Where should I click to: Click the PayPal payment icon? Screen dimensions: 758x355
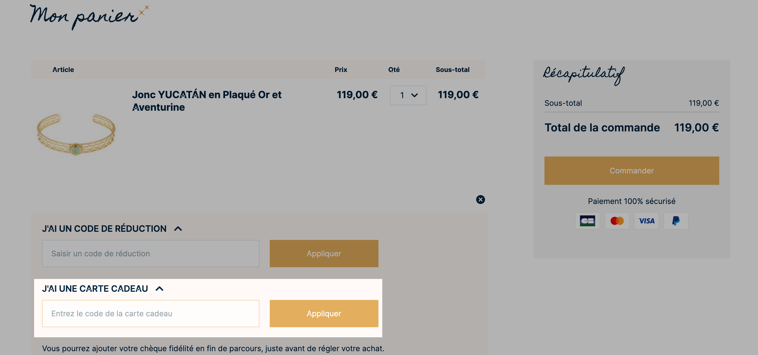click(x=676, y=221)
